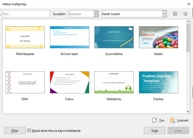Click the 'Karkki' template name
This screenshot has height=138, width=193.
pyautogui.click(x=158, y=54)
